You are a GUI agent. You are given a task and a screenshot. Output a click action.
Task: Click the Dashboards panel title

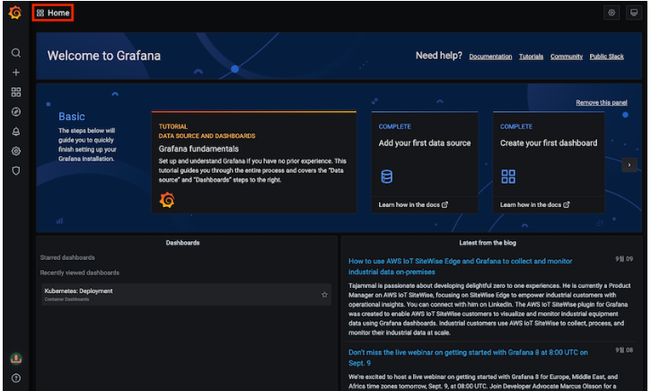click(x=182, y=242)
